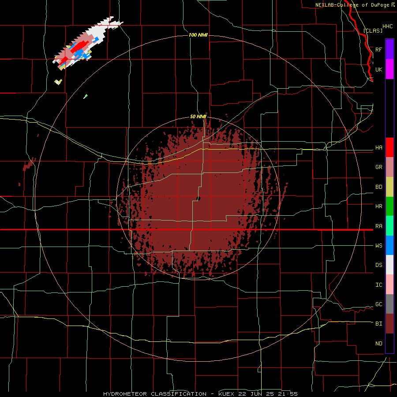Click the '50 NMI' range ring label

click(198, 117)
